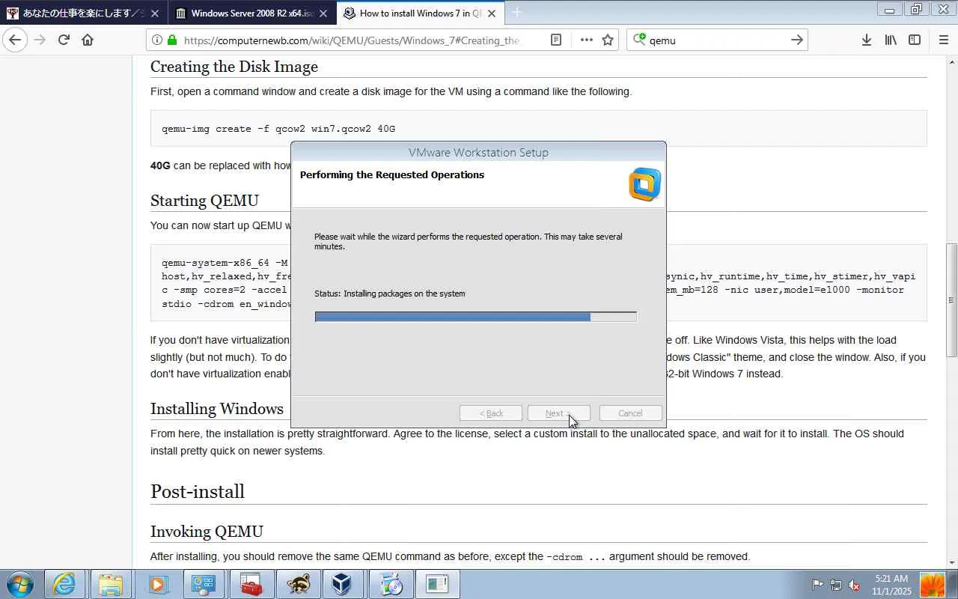Open the raccoon icon app on taskbar

[x=297, y=584]
